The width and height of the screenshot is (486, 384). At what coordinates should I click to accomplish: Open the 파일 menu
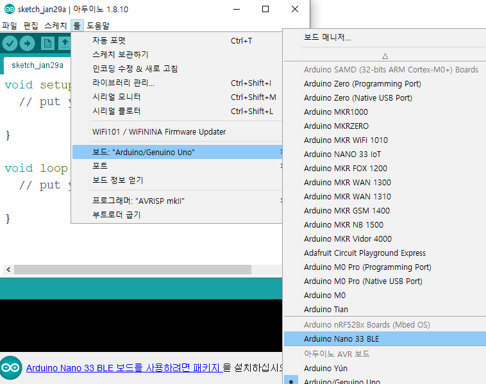[x=10, y=26]
